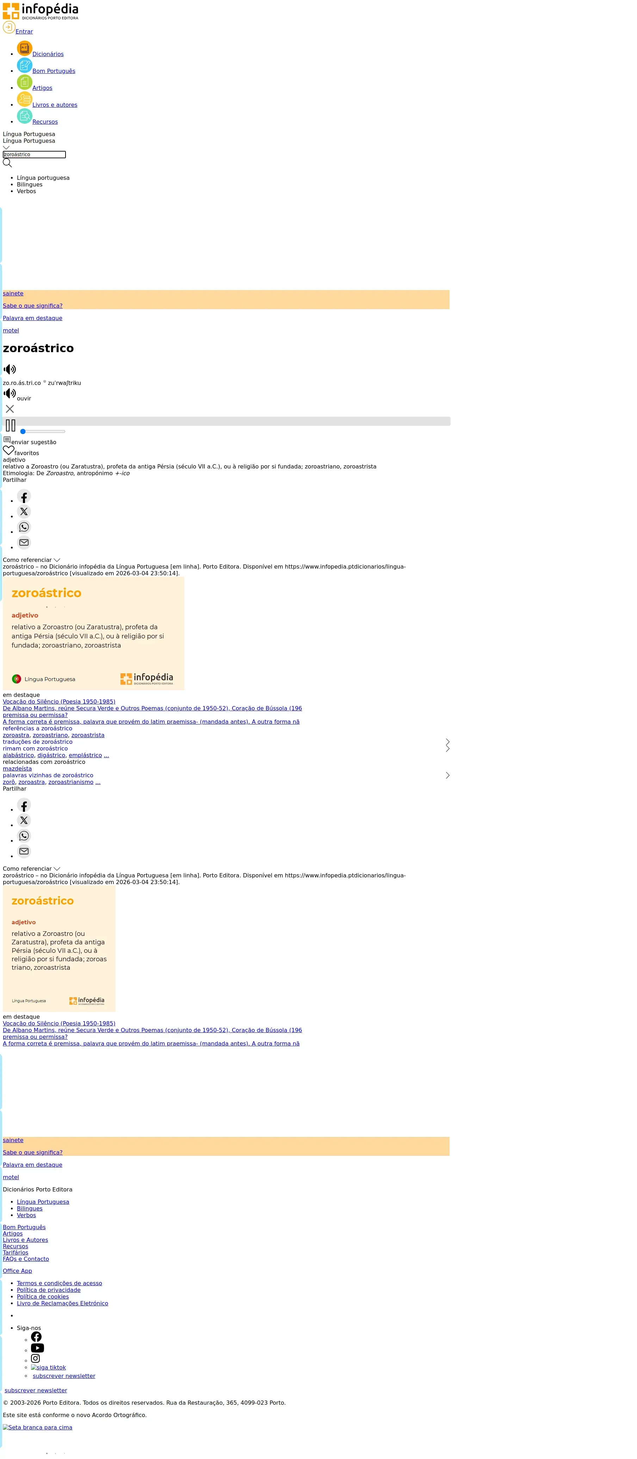Open Livros e autores in top navigation
Image resolution: width=637 pixels, height=1459 pixels.
[x=55, y=105]
